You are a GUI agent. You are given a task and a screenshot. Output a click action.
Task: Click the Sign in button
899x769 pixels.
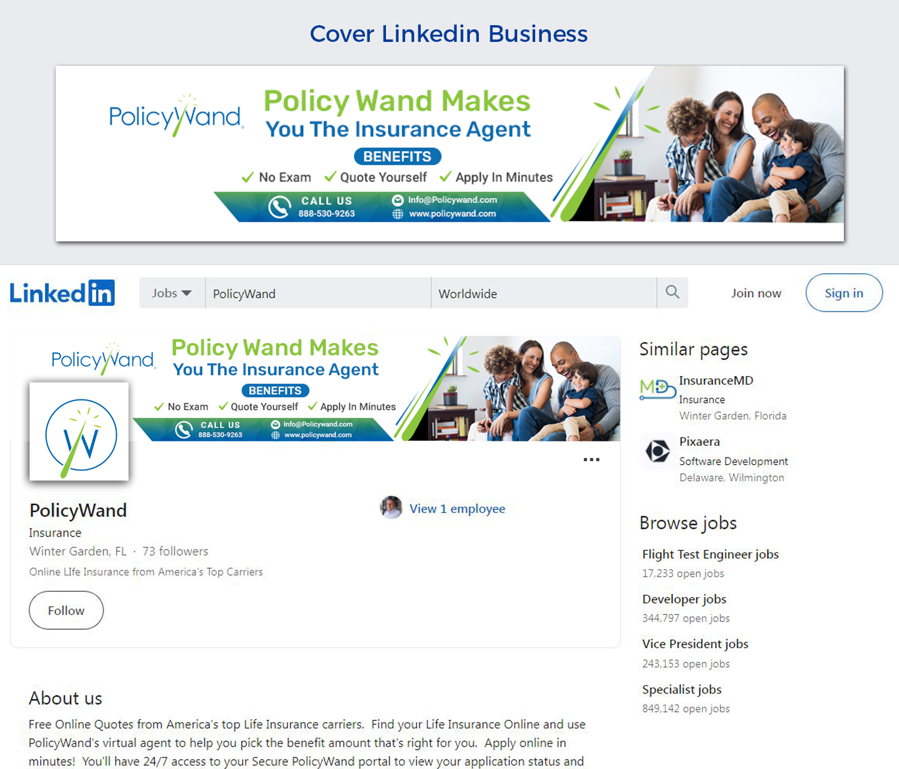(x=844, y=293)
